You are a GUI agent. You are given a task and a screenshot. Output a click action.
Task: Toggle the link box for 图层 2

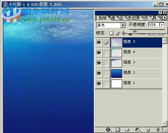pos(106,73)
